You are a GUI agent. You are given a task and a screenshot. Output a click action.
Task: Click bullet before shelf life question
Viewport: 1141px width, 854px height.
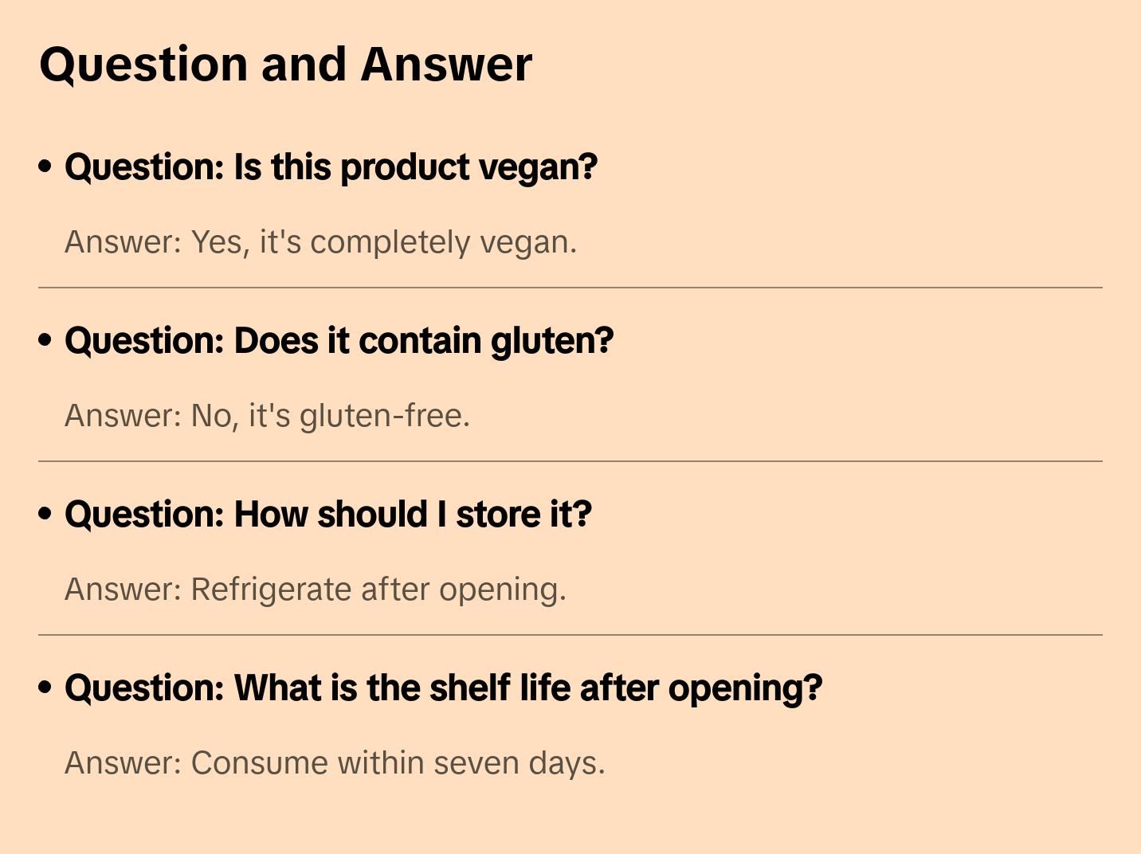(45, 688)
